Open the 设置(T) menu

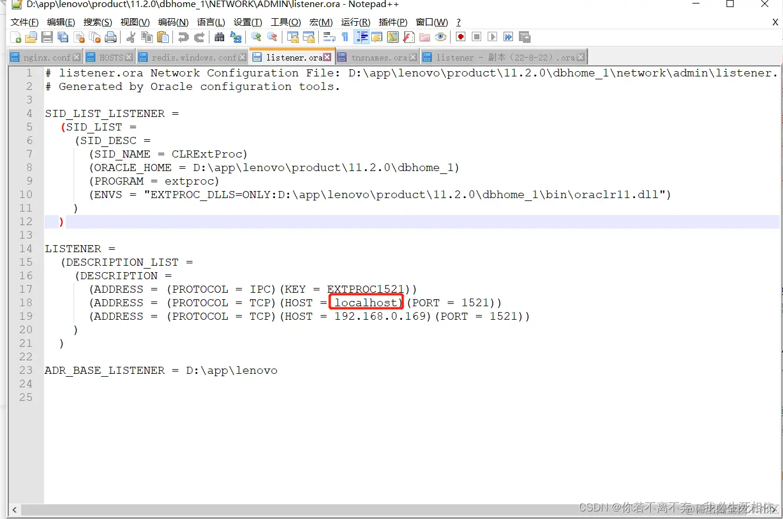click(248, 22)
